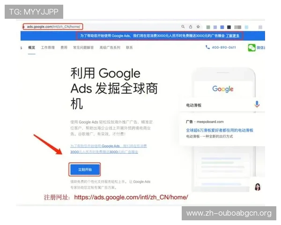
Task: Click the microphone voice search icon
Action: 257,104
